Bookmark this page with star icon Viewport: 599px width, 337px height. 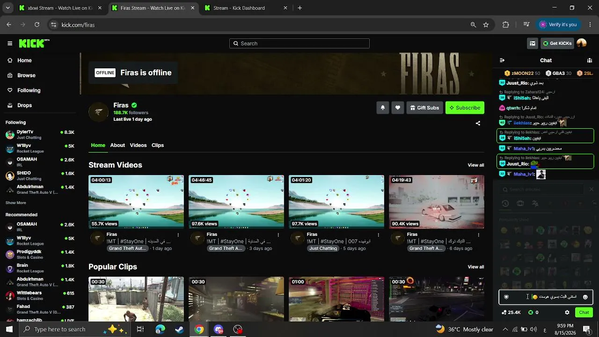click(x=486, y=25)
